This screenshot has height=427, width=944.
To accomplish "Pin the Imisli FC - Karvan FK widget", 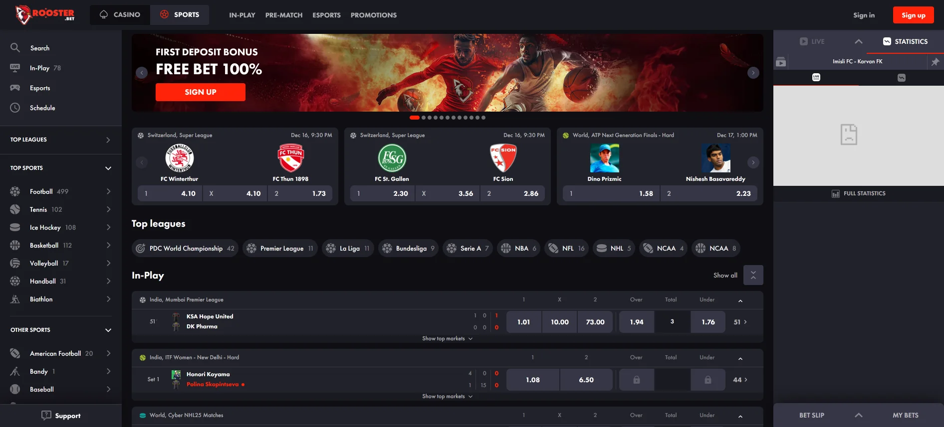I will tap(935, 62).
